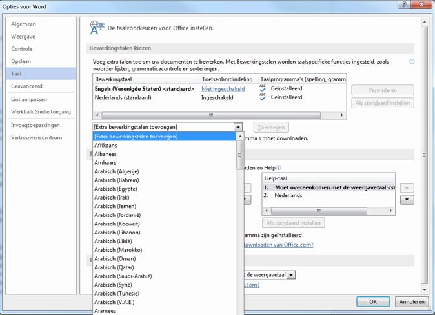435x315 pixels.
Task: Move Help-taal entry down with arrow button
Action: click(407, 200)
